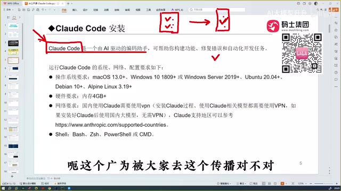
Task: Toggle the 批注 comments button in status bar
Action: point(254,184)
